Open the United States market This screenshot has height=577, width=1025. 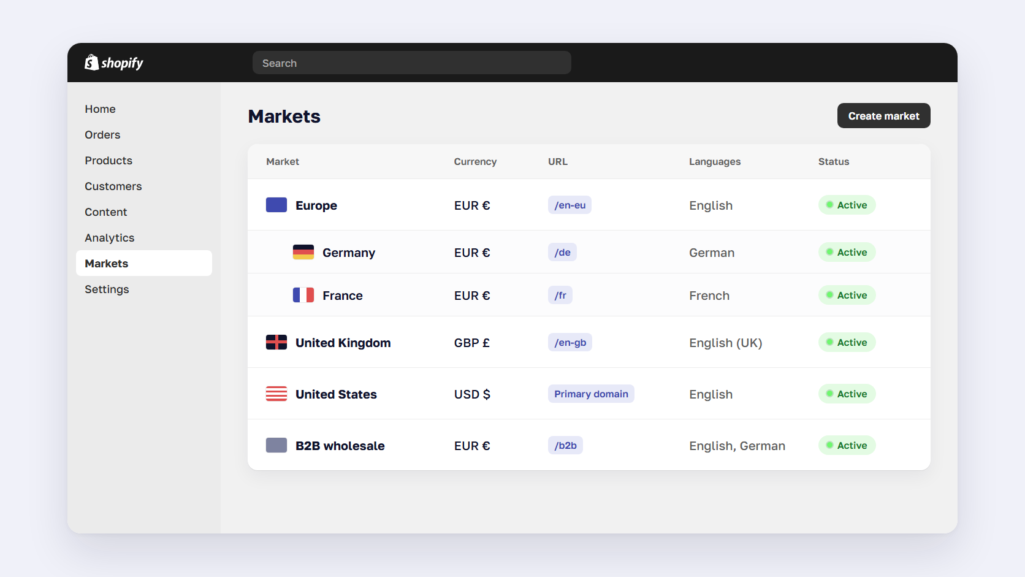click(x=589, y=394)
